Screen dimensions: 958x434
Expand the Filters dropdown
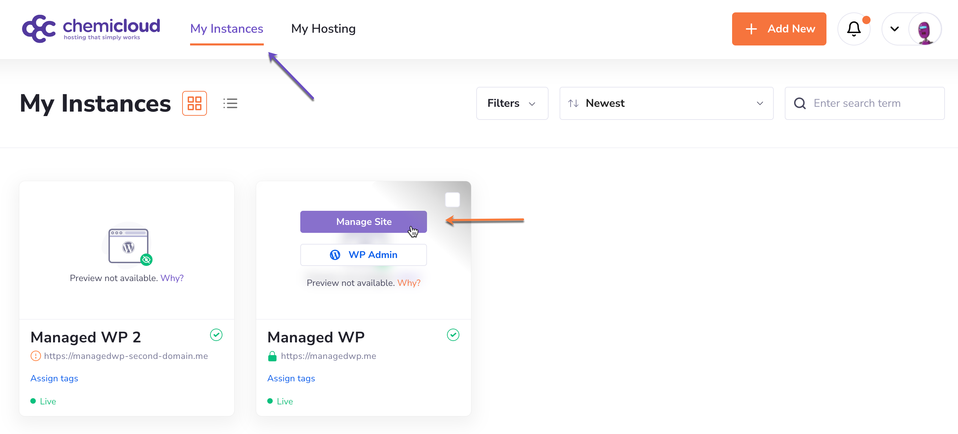click(512, 103)
